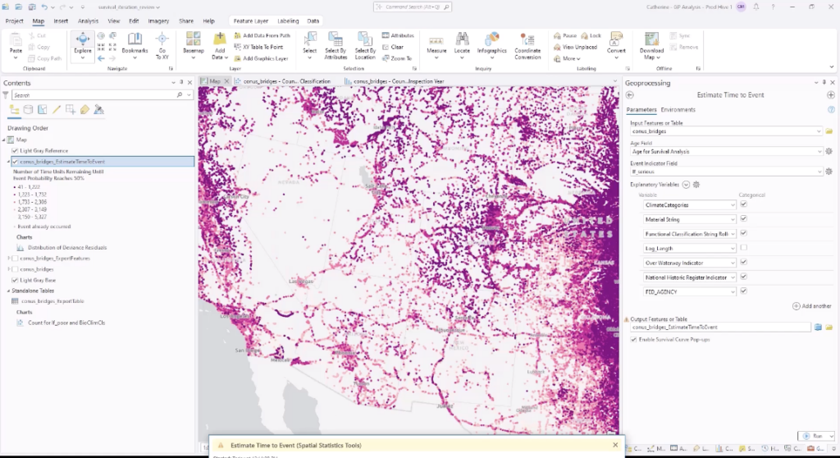Click Add Graphics Layer

point(261,58)
